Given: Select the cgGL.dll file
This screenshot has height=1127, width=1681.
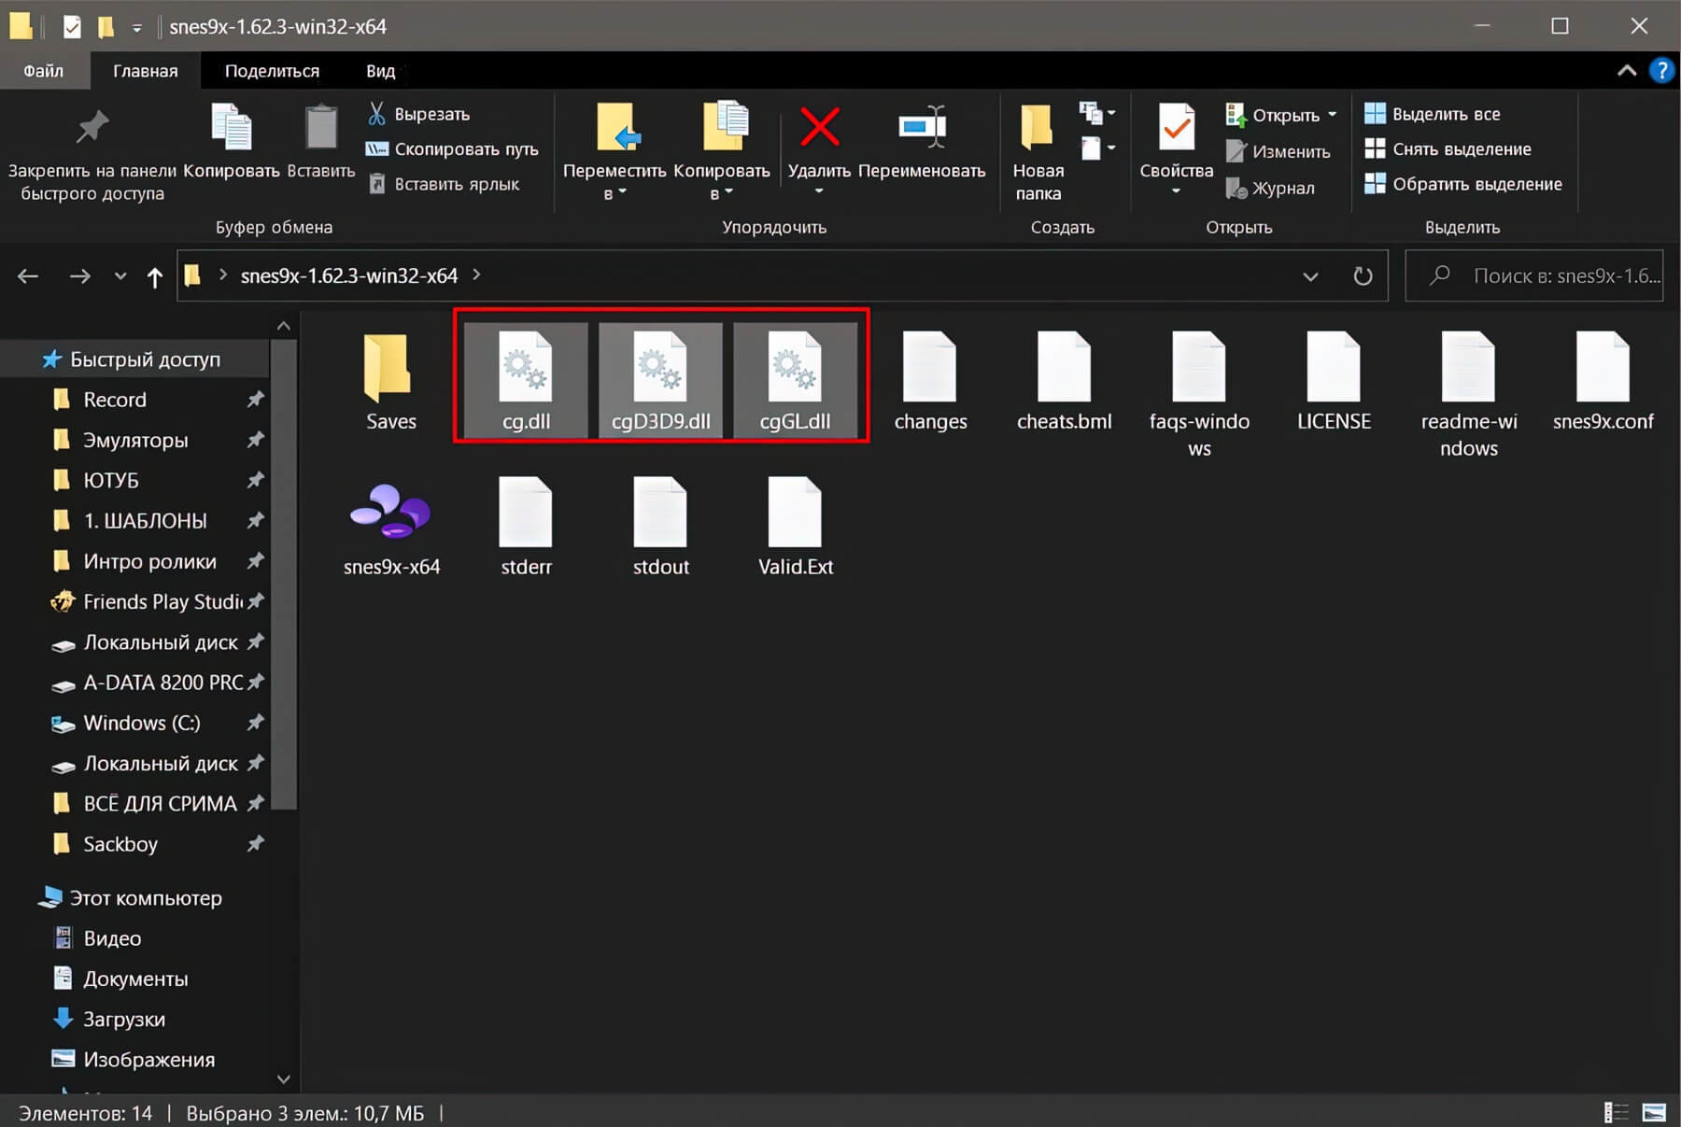Looking at the screenshot, I should (795, 382).
